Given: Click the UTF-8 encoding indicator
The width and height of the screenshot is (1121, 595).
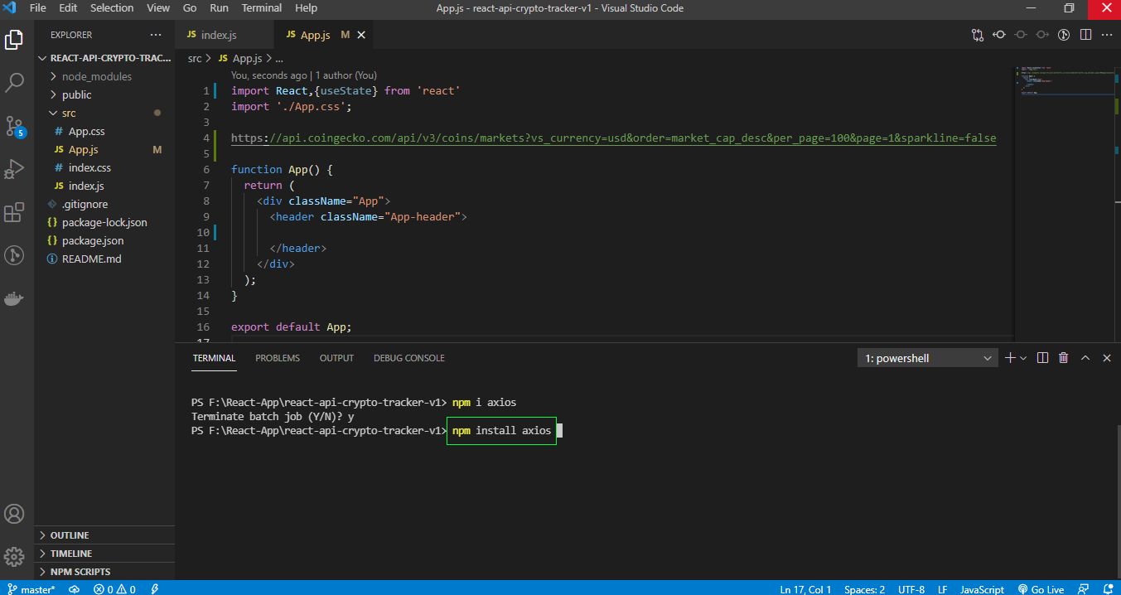Looking at the screenshot, I should pyautogui.click(x=911, y=589).
